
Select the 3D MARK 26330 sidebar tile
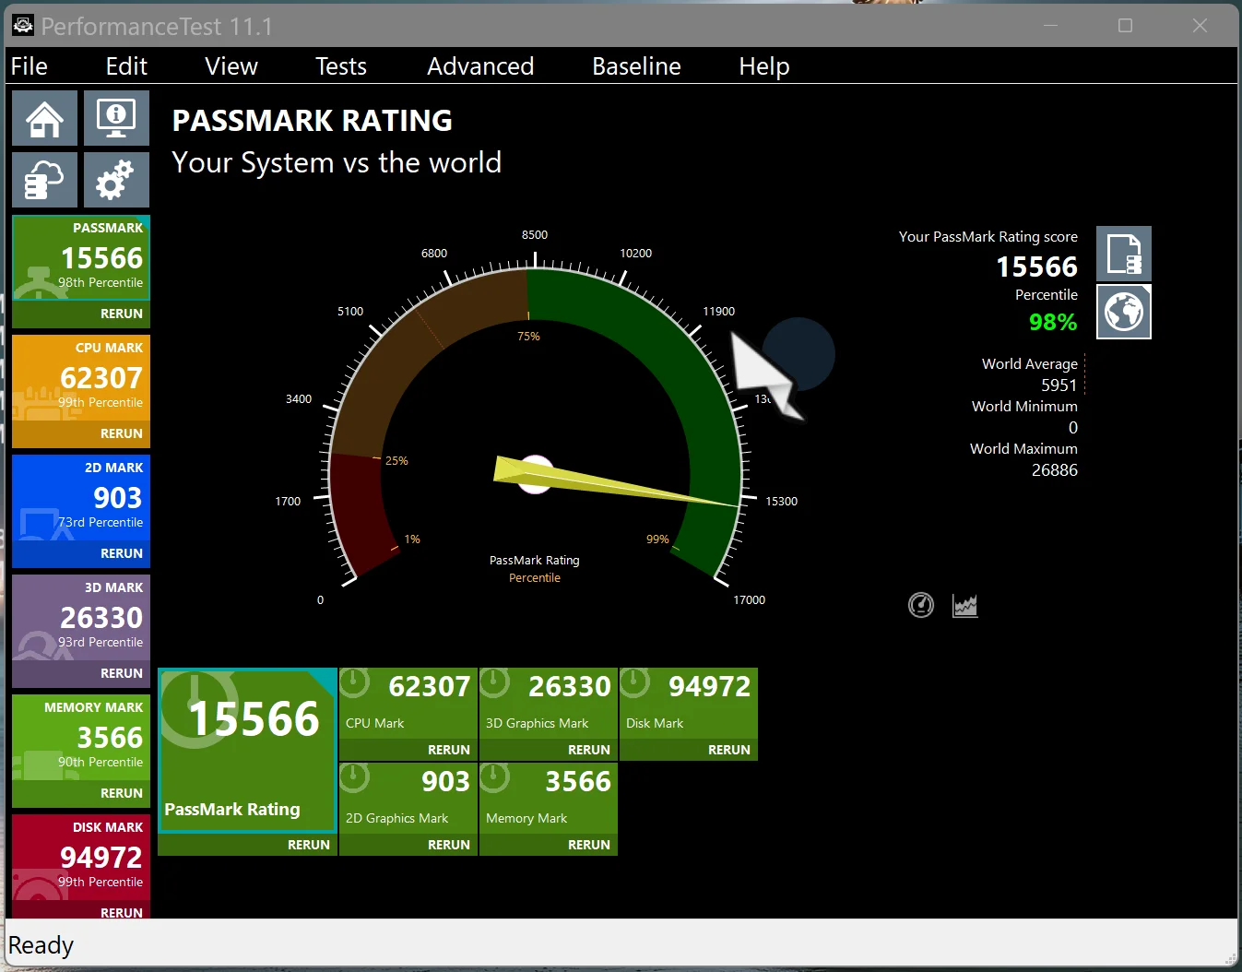[x=81, y=617]
